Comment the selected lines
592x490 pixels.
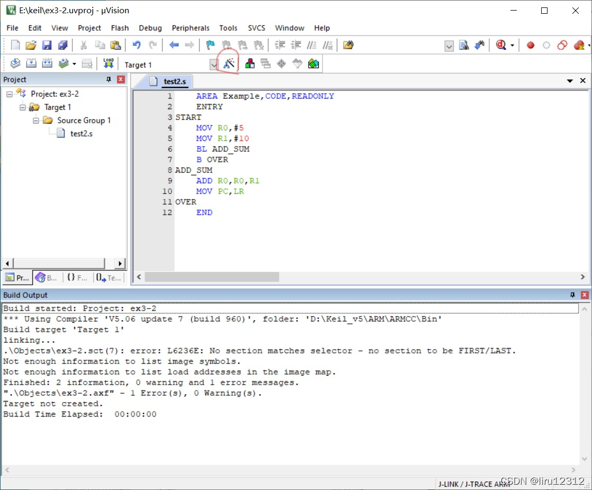(x=311, y=45)
